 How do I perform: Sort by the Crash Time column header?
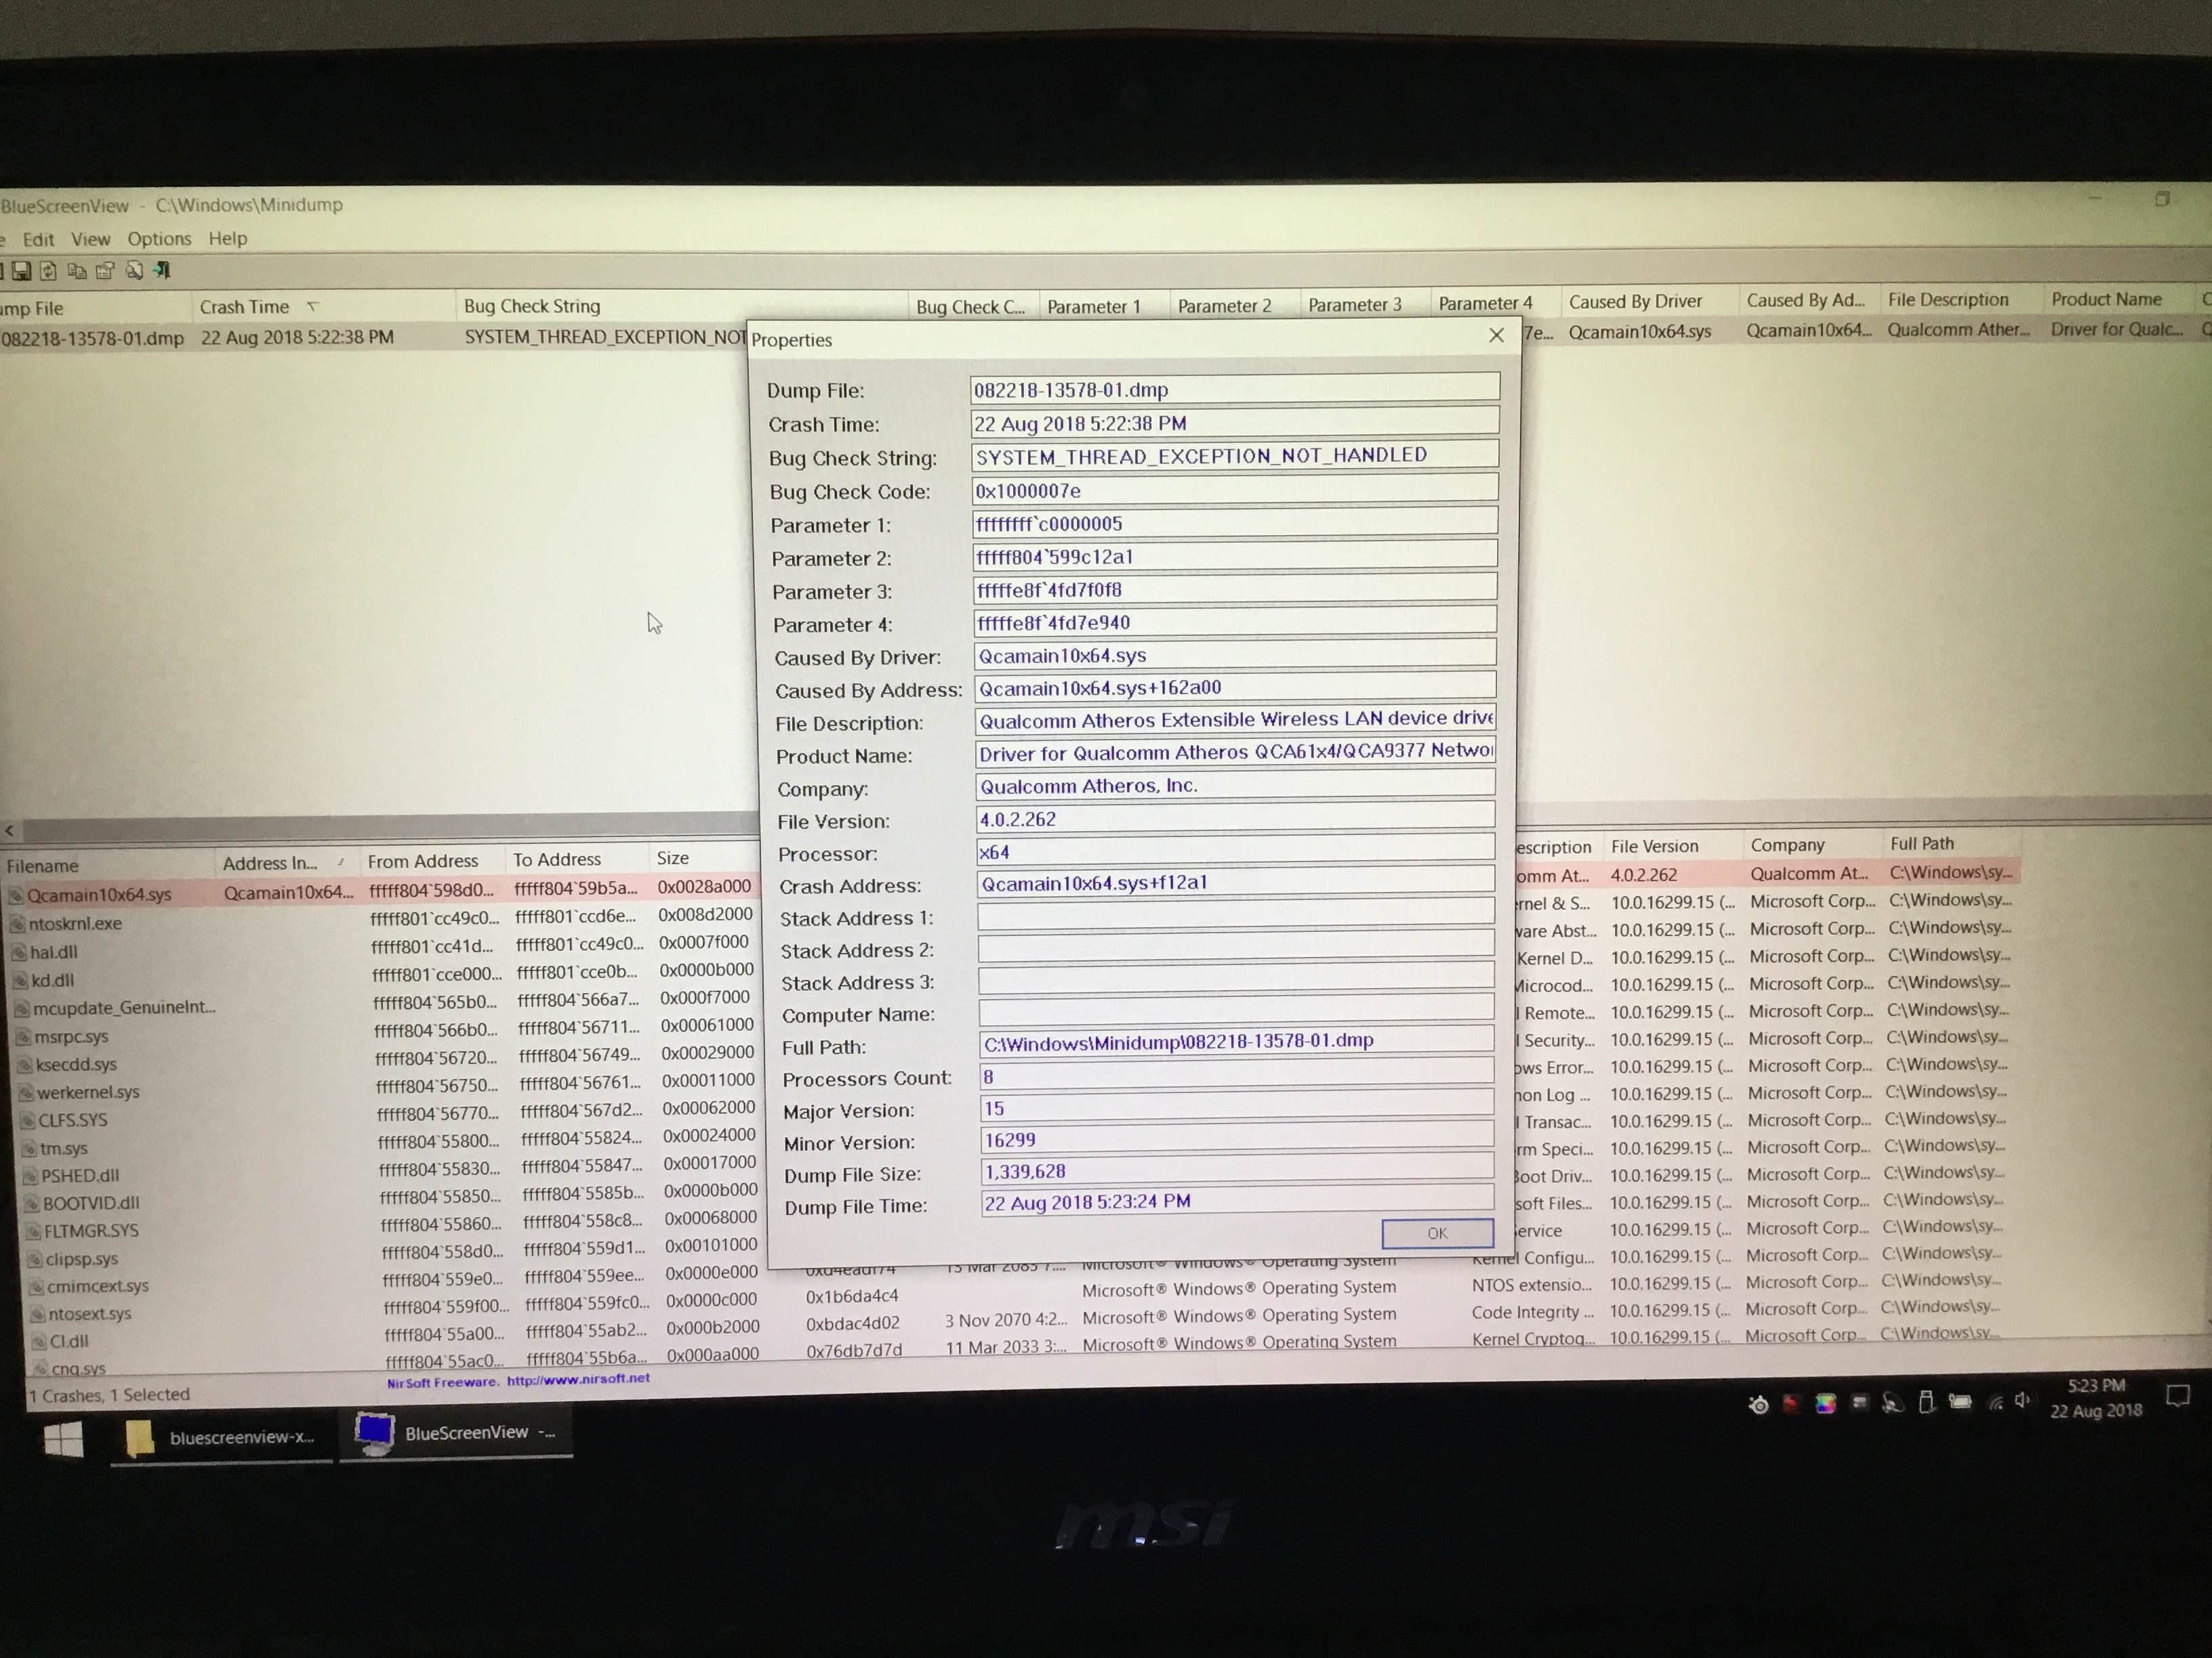point(323,306)
